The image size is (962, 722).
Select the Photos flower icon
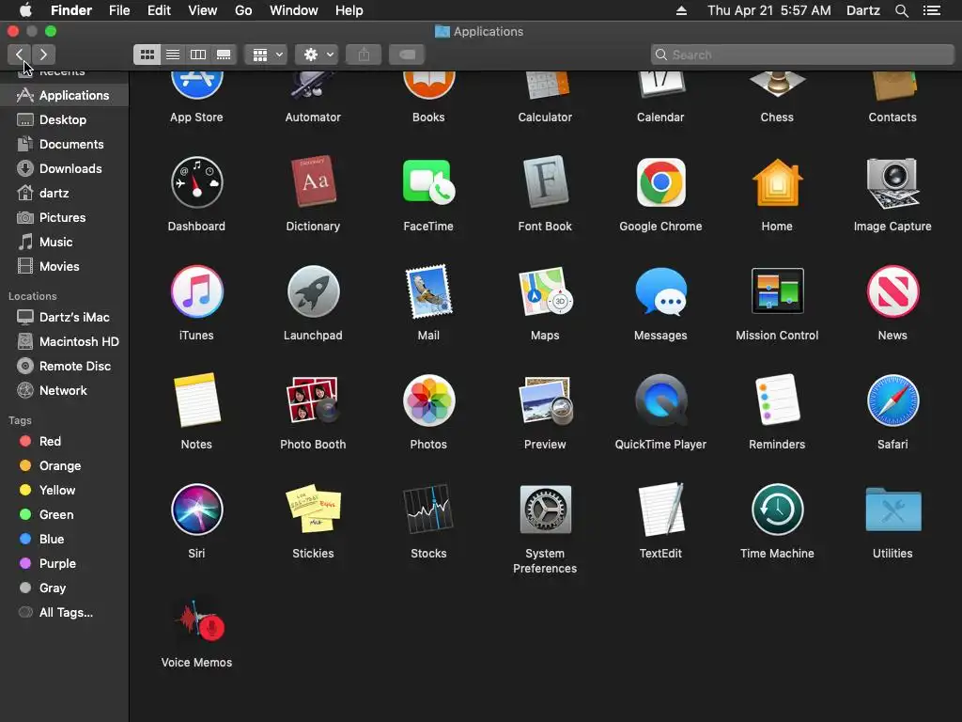428,400
